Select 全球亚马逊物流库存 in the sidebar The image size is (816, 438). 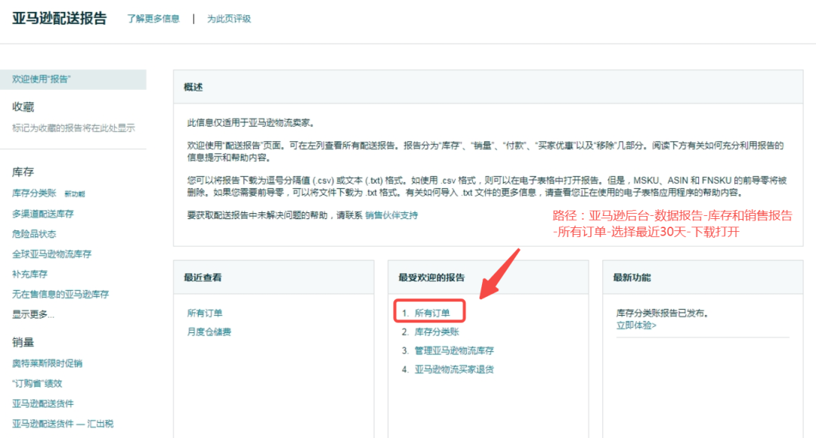(51, 254)
